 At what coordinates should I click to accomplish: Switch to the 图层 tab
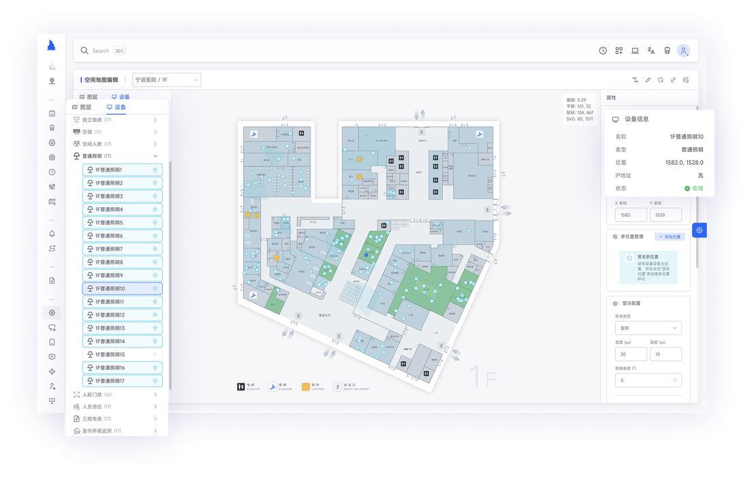point(82,107)
